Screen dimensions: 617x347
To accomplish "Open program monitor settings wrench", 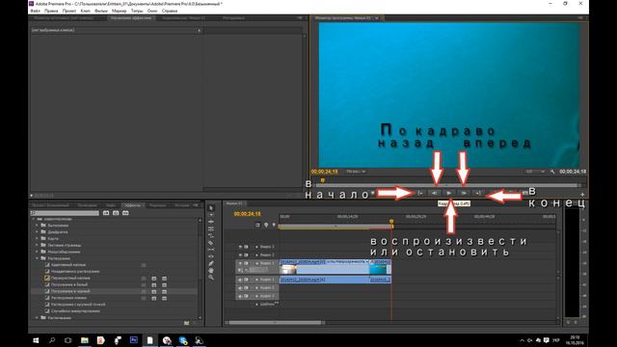I will pos(552,172).
